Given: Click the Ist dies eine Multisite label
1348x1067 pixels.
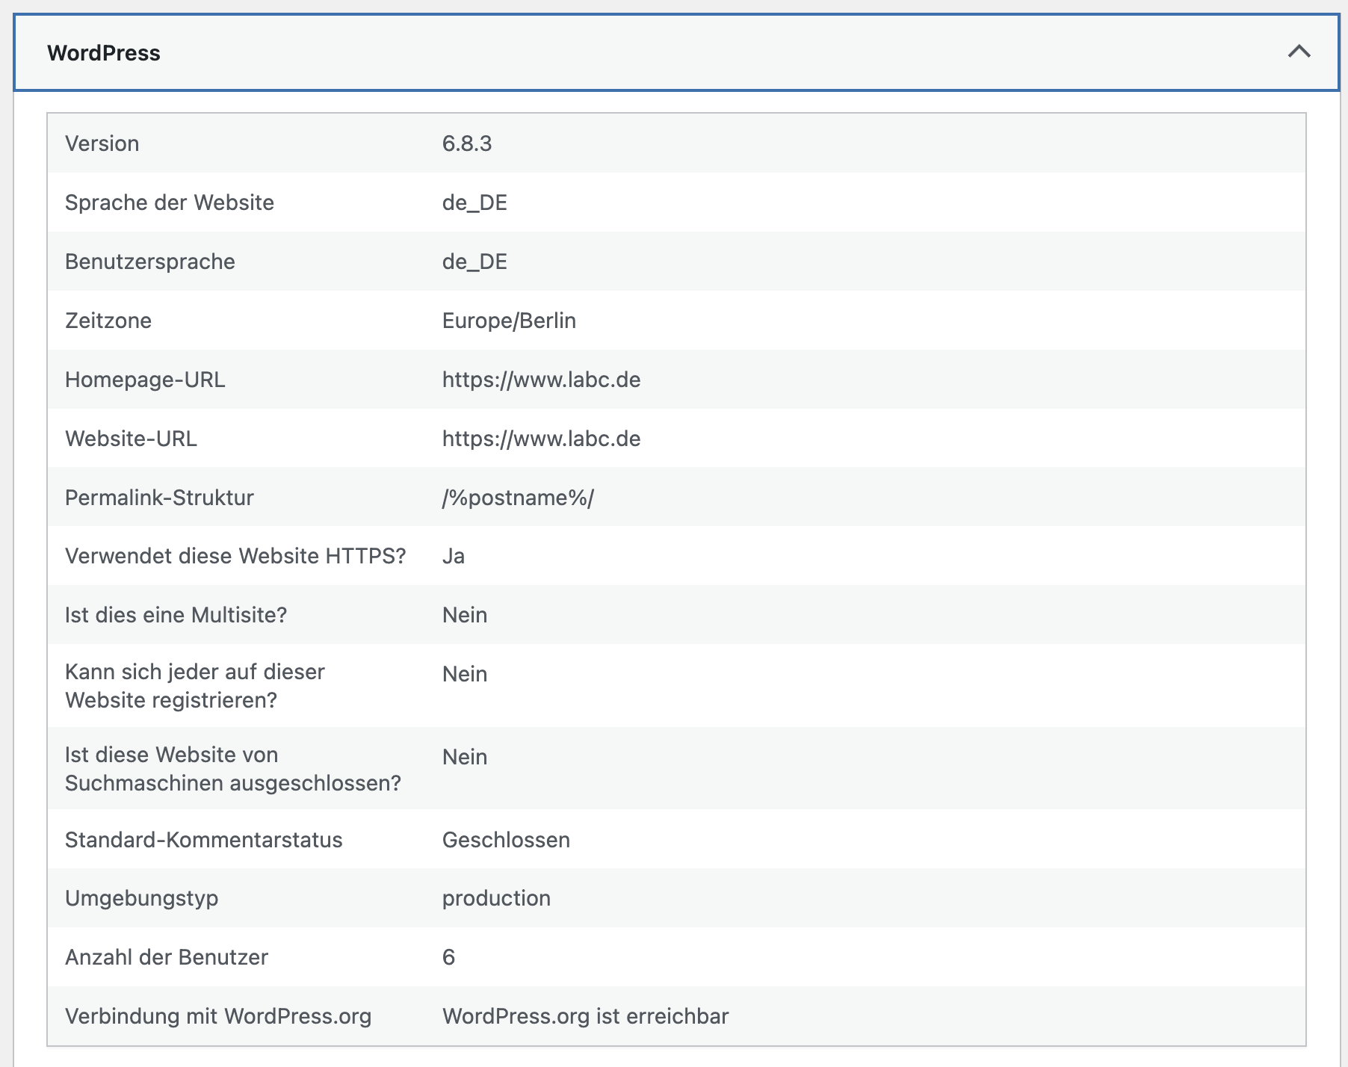Looking at the screenshot, I should coord(176,615).
